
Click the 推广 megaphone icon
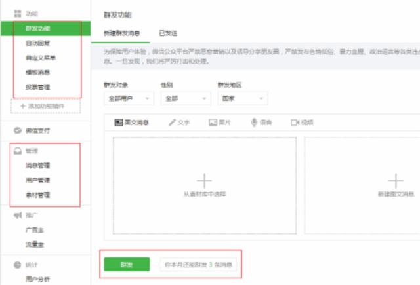[18, 215]
